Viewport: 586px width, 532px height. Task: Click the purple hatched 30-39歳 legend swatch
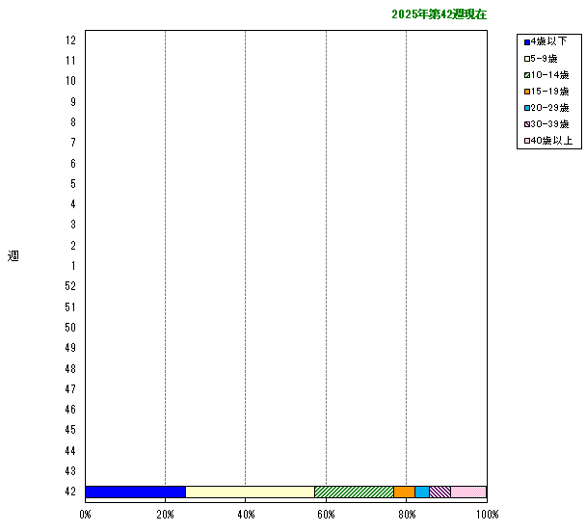(x=527, y=124)
